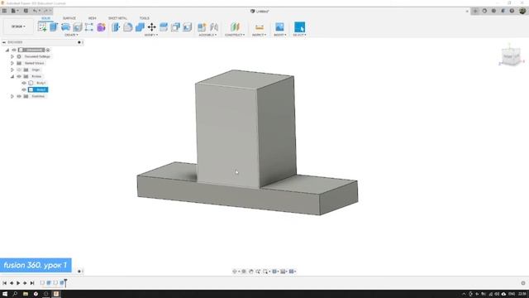Open the INSPECT dropdown menu
529x298 pixels.
click(x=259, y=35)
